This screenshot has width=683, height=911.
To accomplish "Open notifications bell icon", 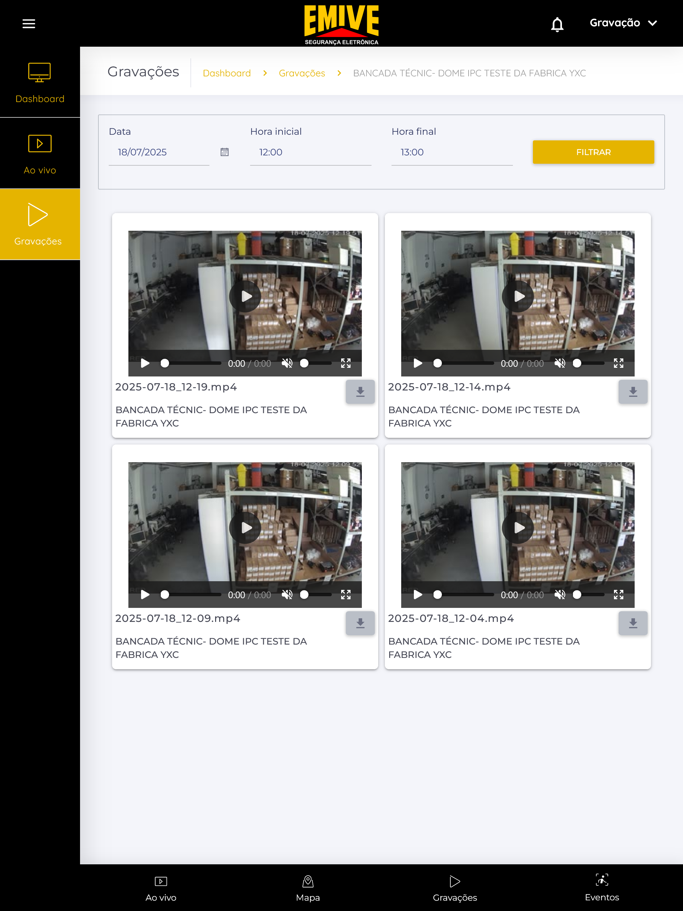I will pyautogui.click(x=557, y=24).
